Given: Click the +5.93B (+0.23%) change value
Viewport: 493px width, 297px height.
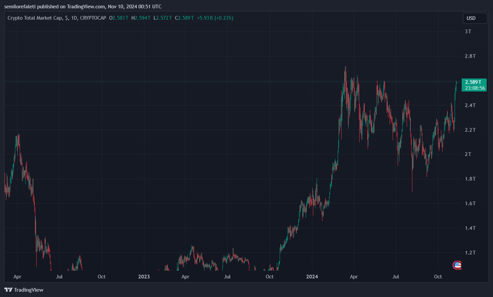Looking at the screenshot, I should click(x=215, y=18).
